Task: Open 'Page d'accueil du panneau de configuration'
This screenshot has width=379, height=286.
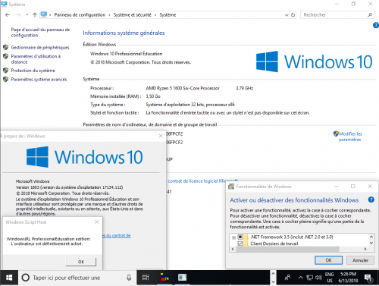Action: [x=40, y=33]
